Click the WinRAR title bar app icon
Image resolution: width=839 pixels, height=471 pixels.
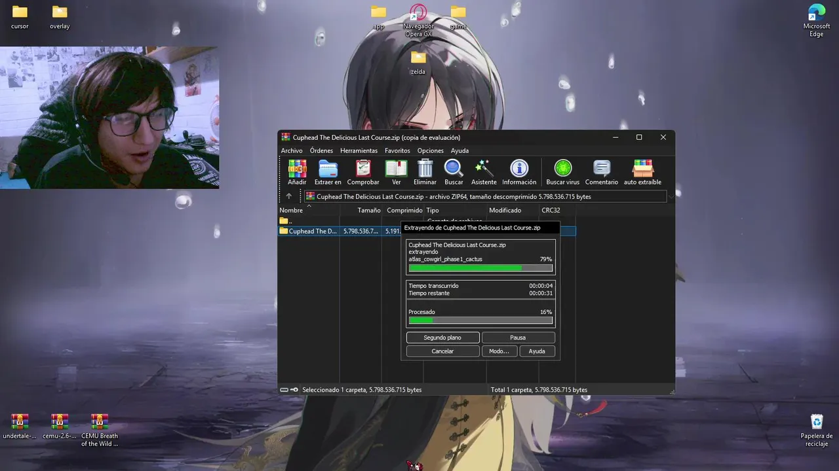[286, 137]
